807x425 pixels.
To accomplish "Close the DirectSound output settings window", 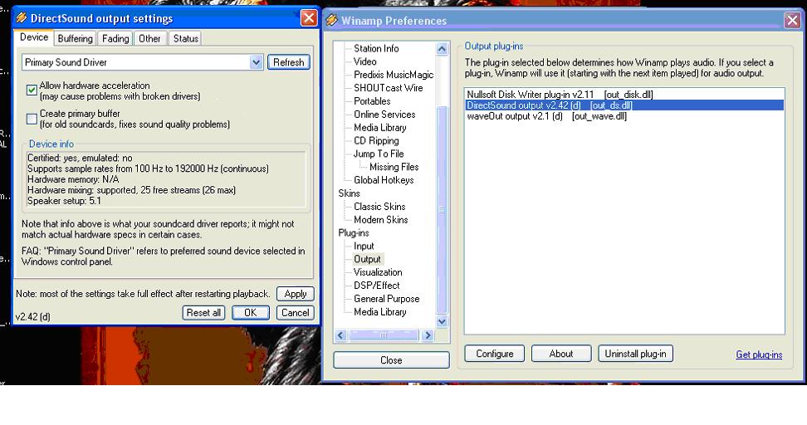I will click(x=309, y=18).
